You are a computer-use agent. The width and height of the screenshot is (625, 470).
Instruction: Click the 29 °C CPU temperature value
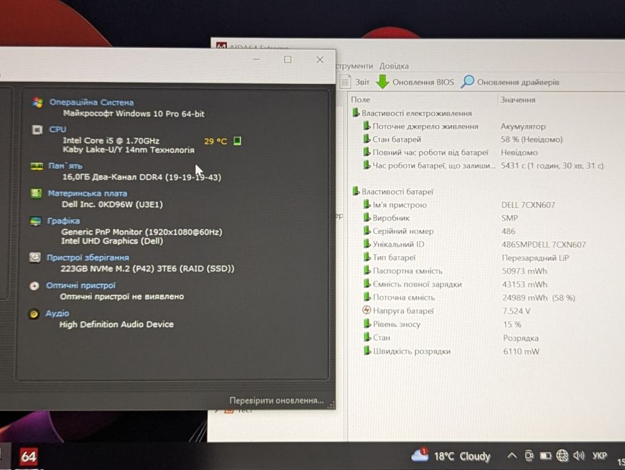point(216,141)
